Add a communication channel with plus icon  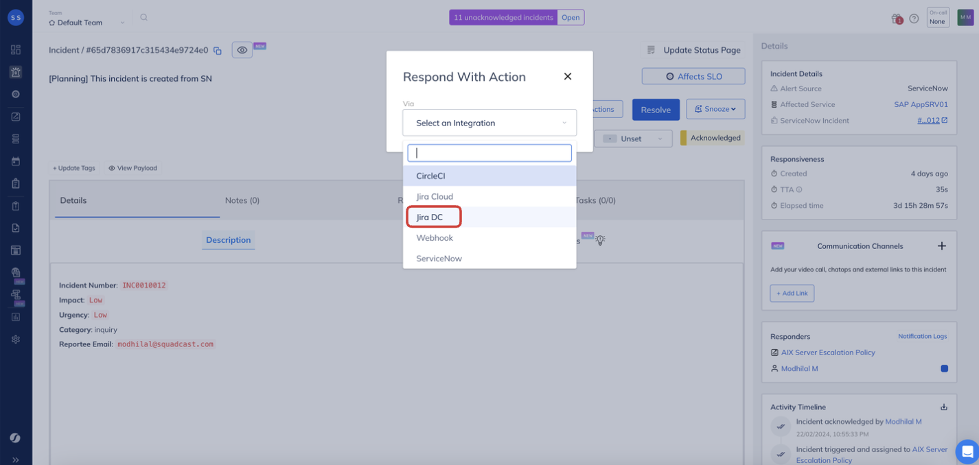pyautogui.click(x=941, y=246)
